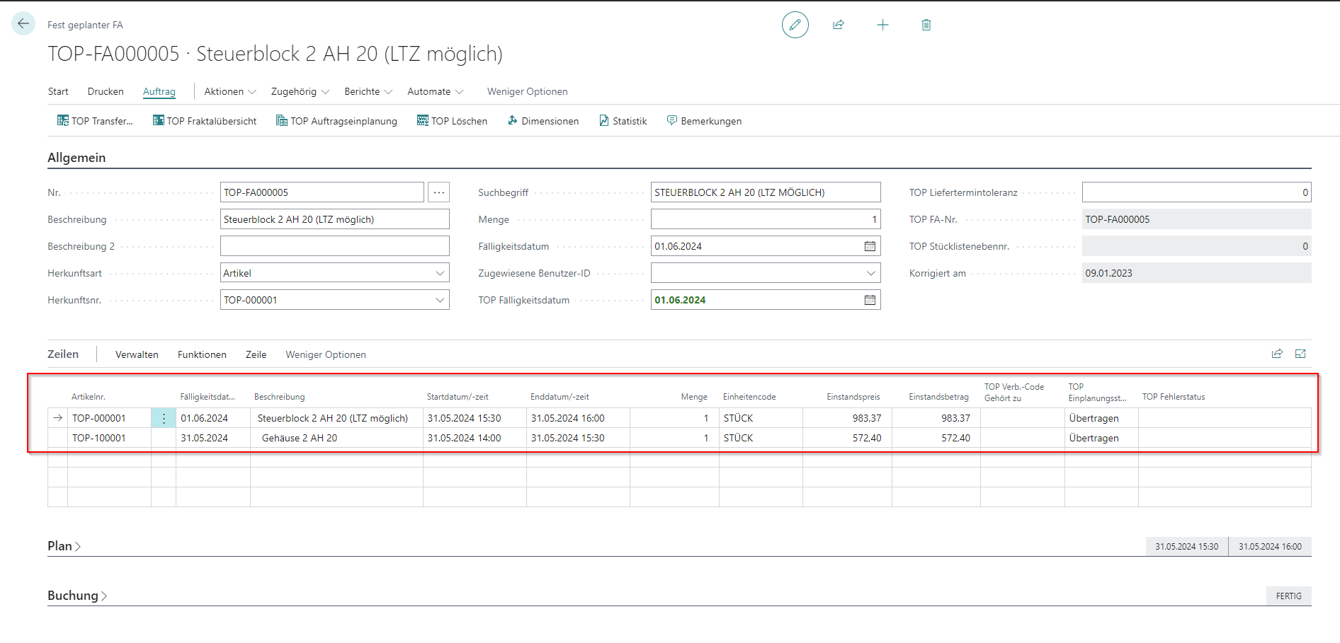Click the Beschreibung 2 input field
The height and width of the screenshot is (643, 1340).
[334, 246]
